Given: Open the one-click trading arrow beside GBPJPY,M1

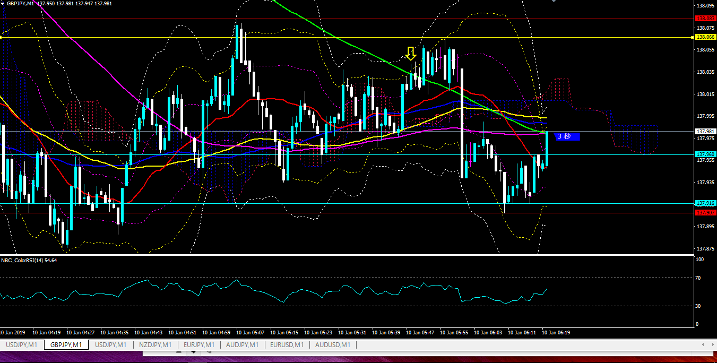Looking at the screenshot, I should [x=3, y=3].
